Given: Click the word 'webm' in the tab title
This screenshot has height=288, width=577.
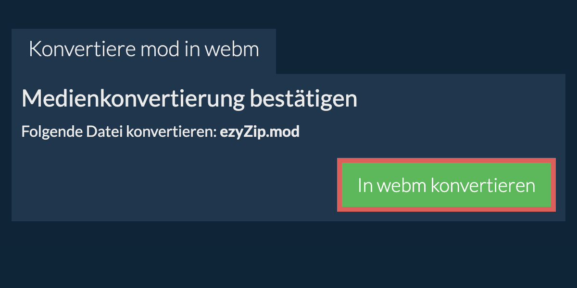Looking at the screenshot, I should 231,49.
